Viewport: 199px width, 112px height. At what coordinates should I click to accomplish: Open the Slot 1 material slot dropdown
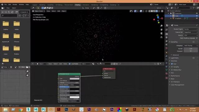(86, 64)
